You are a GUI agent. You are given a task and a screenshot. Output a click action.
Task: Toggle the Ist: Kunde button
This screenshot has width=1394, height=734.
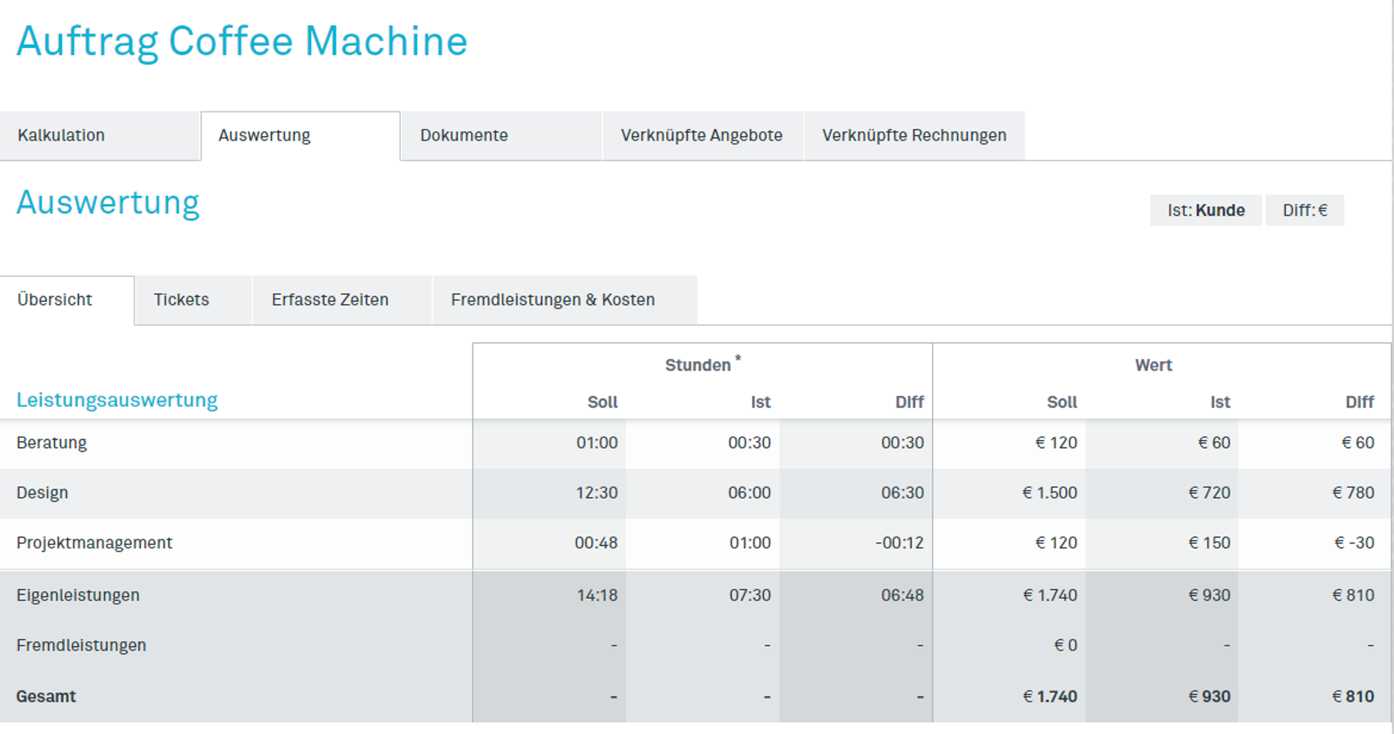pos(1206,211)
